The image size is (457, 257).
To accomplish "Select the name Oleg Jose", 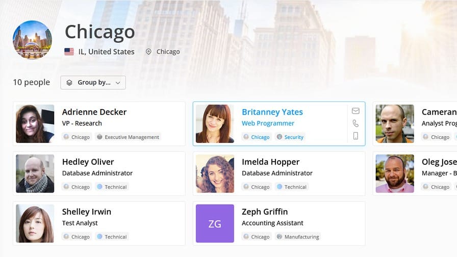I will 439,162.
